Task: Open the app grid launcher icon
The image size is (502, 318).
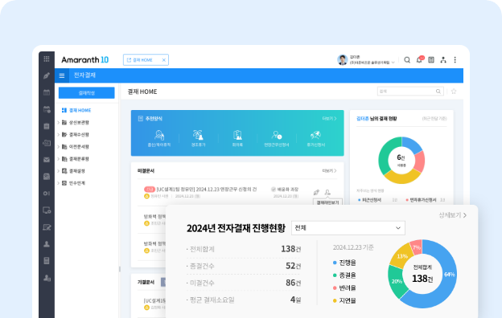Action: click(47, 59)
